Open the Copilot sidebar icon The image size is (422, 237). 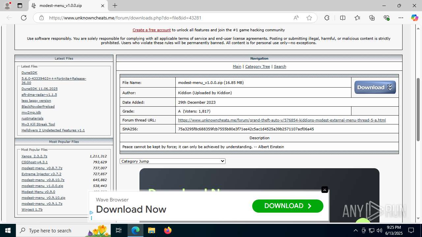(414, 18)
